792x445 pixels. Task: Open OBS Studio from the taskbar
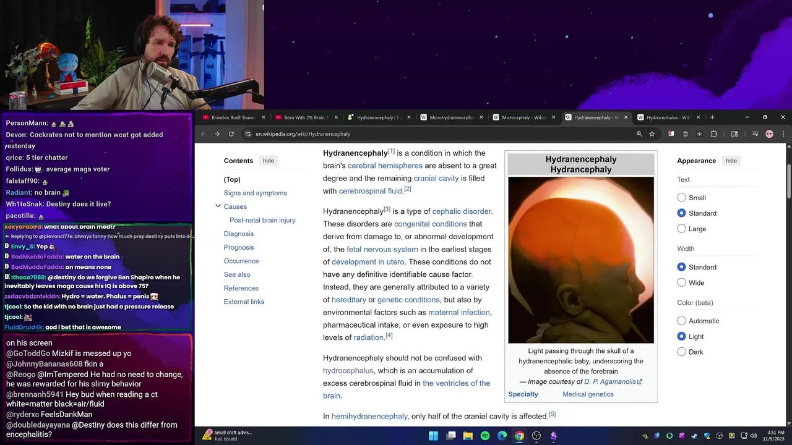tap(536, 436)
